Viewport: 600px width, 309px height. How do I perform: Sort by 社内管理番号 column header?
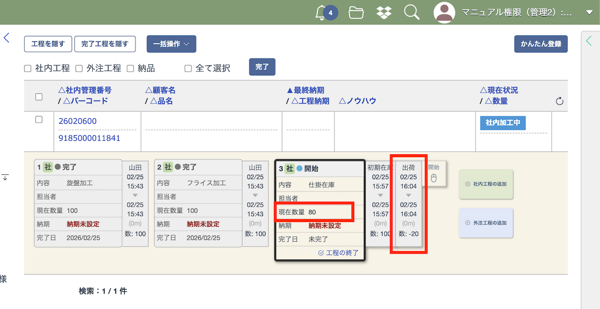(85, 90)
